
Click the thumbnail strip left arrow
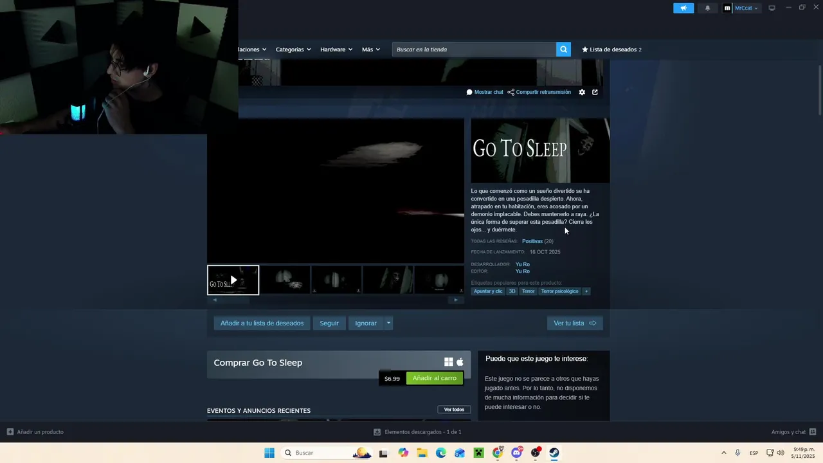(215, 300)
